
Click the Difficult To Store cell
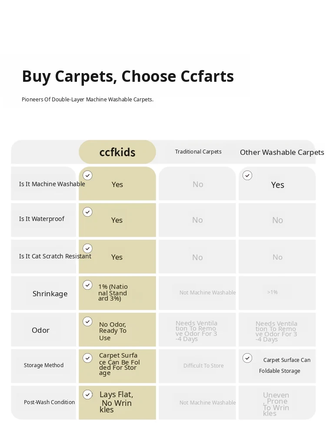[x=203, y=366]
